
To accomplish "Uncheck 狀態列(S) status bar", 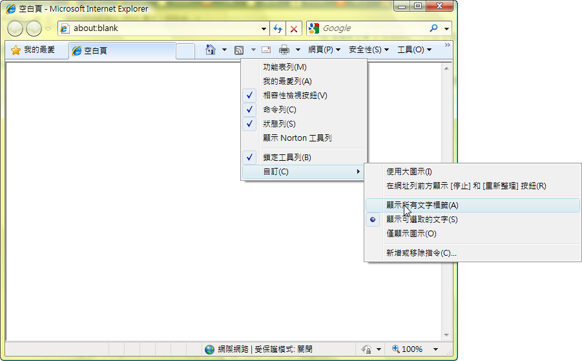I will coord(304,123).
